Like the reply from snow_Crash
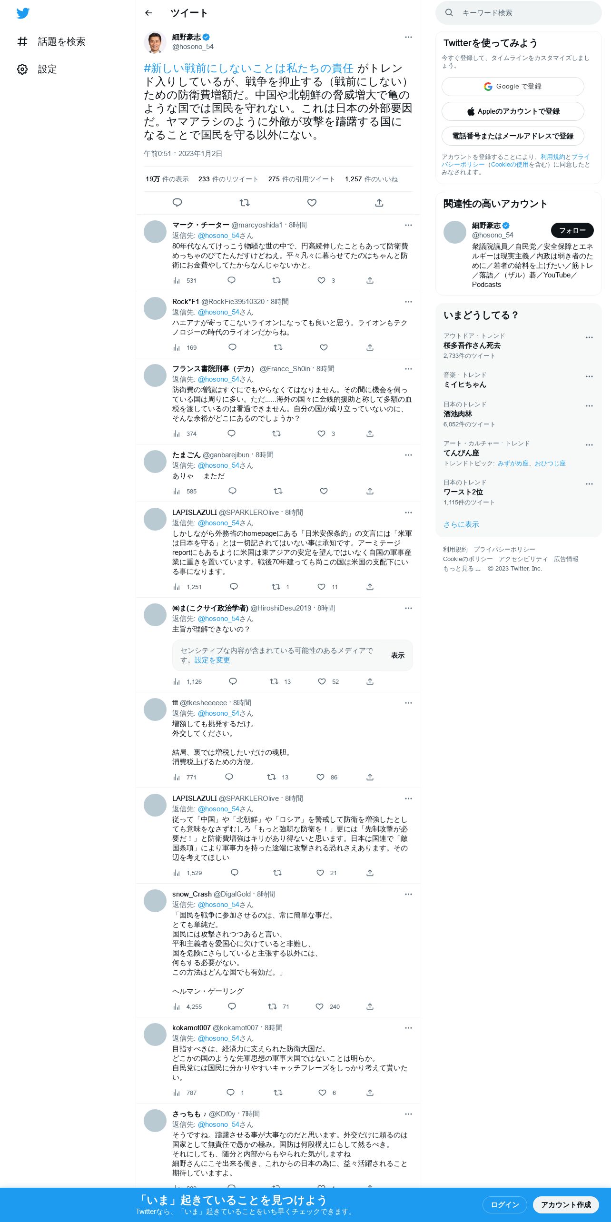 tap(320, 1006)
